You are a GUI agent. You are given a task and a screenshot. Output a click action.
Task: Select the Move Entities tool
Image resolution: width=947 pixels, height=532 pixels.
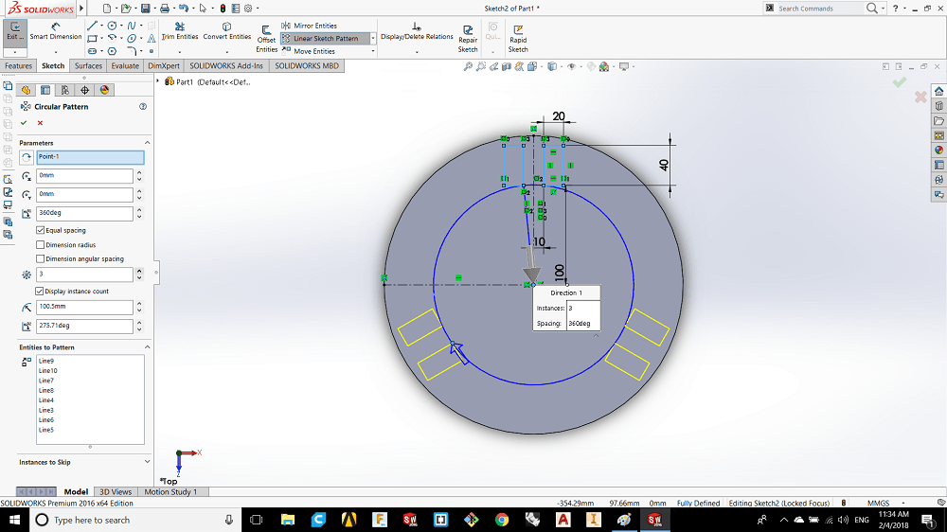click(308, 51)
